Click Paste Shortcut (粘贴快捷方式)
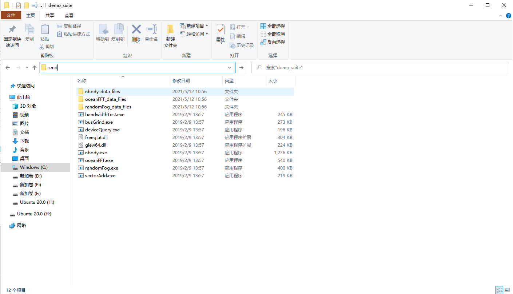This screenshot has height=294, width=513. click(73, 34)
